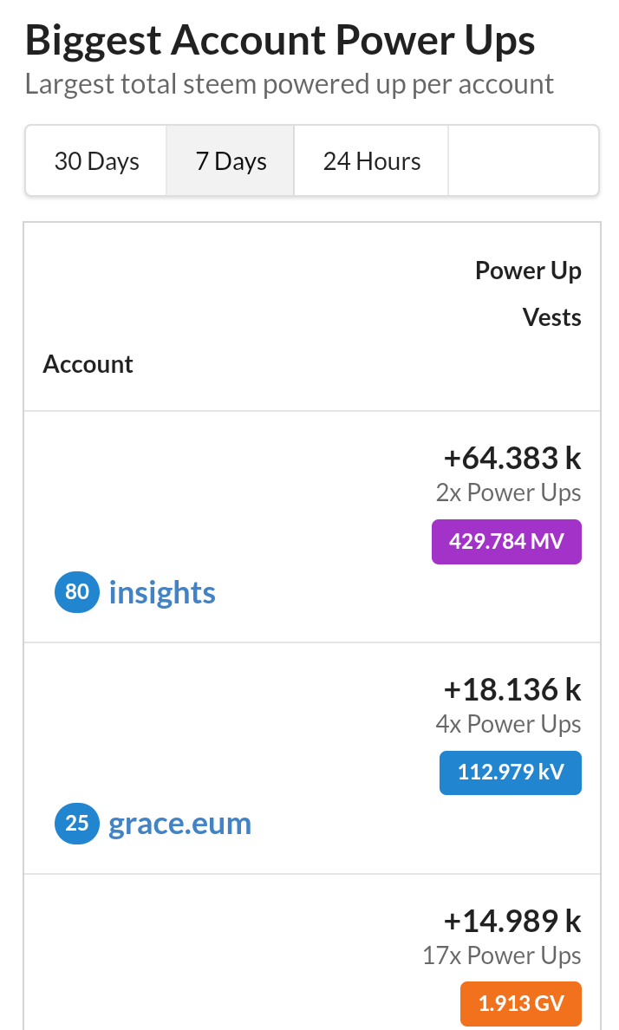Open the insights account link
The width and height of the screenshot is (619, 1030).
(x=162, y=592)
